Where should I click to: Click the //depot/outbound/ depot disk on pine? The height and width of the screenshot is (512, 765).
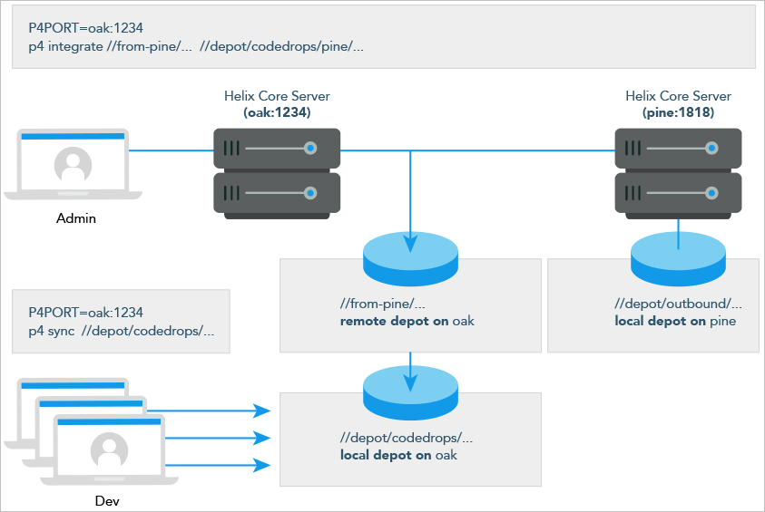(679, 256)
